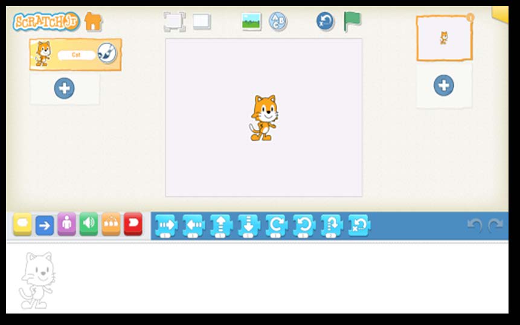Select the Hop block
520x325 pixels.
click(x=332, y=226)
